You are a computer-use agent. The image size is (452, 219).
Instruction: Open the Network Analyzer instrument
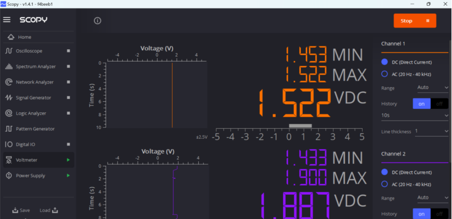pos(38,82)
